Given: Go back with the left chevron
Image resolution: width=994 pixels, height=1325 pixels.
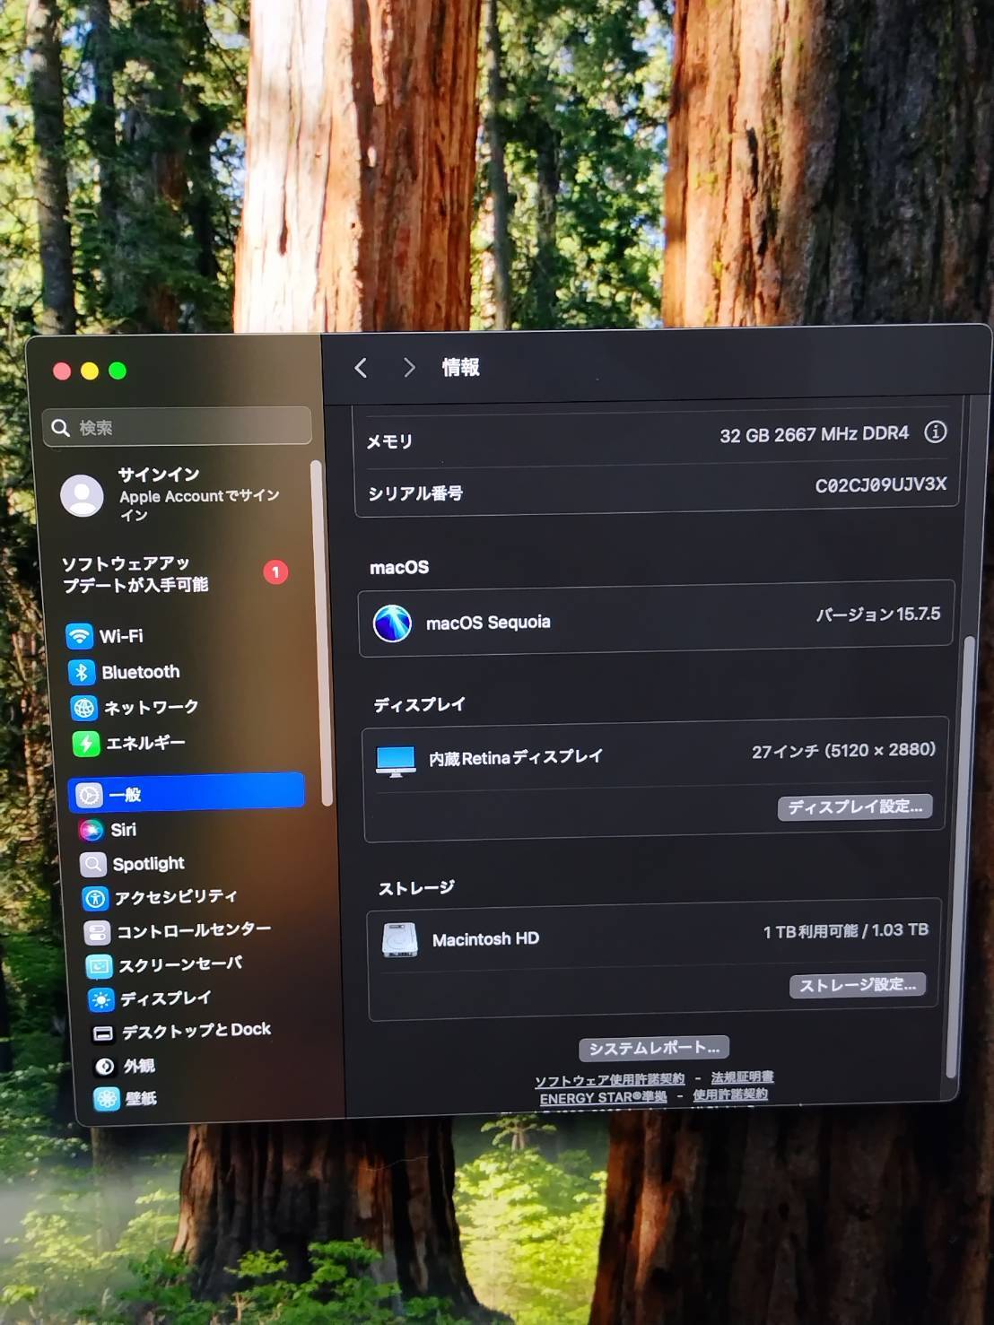Looking at the screenshot, I should point(361,368).
